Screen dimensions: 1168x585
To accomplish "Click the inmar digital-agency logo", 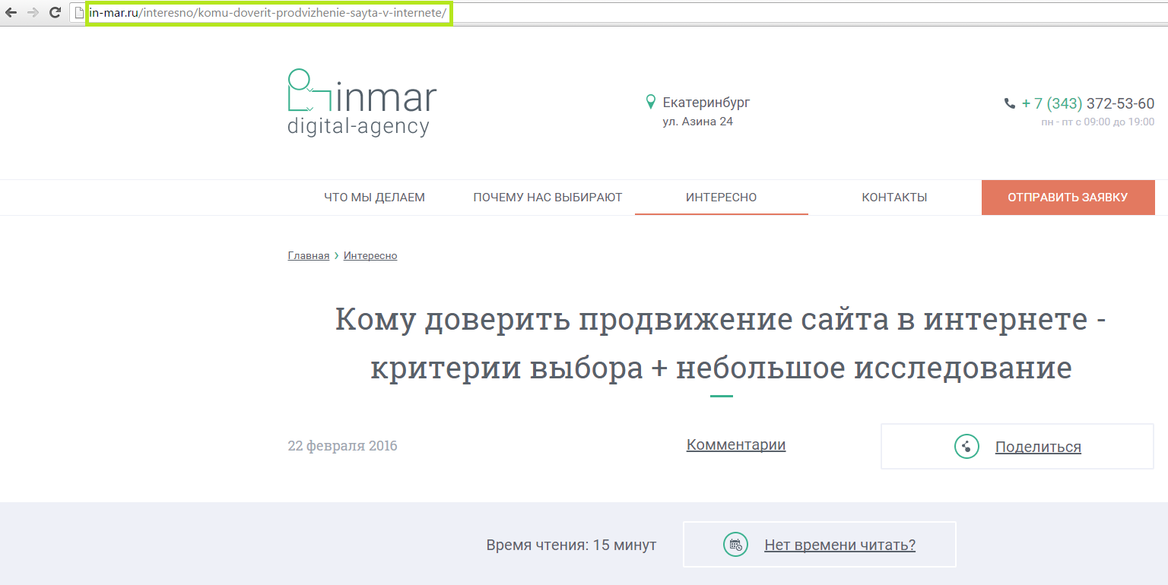I will pyautogui.click(x=362, y=103).
